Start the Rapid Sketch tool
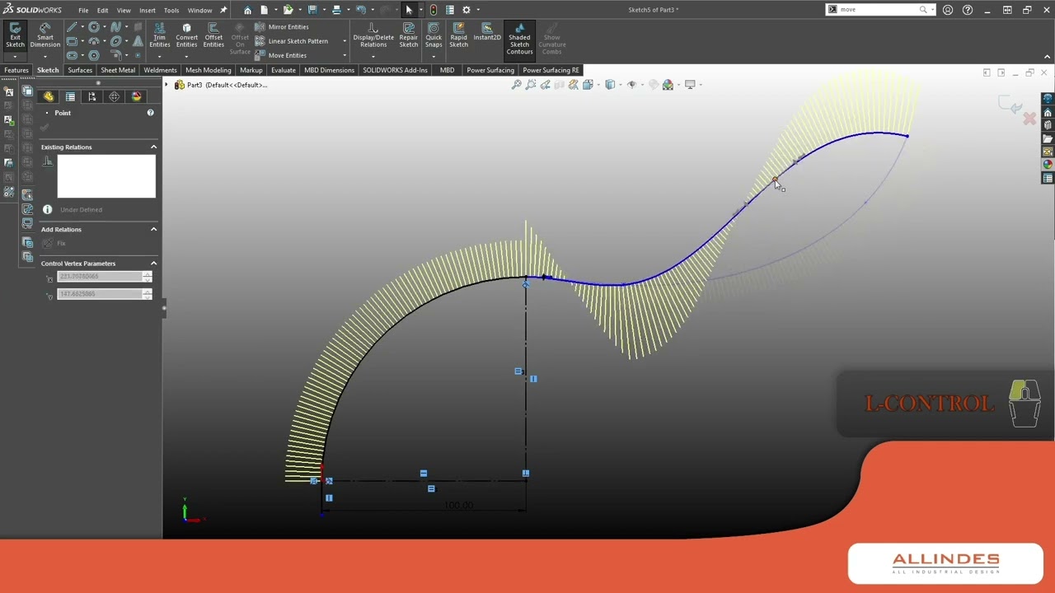This screenshot has width=1055, height=593. pos(458,36)
